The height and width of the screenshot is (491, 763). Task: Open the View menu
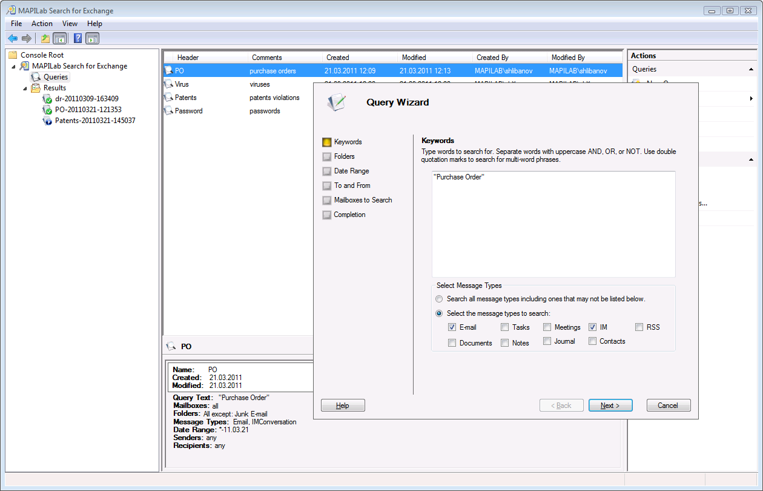coord(70,24)
